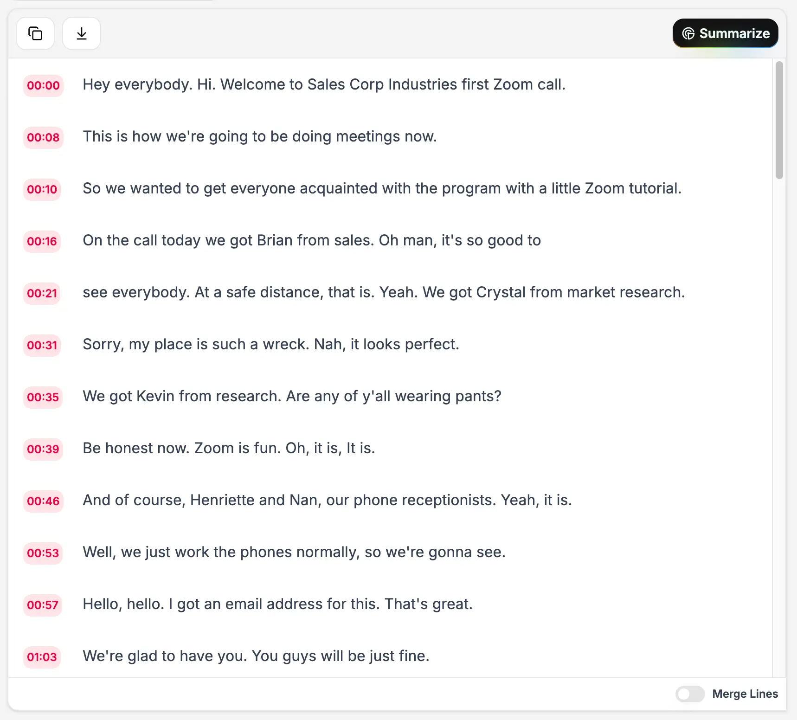Download the transcript file

tap(81, 33)
